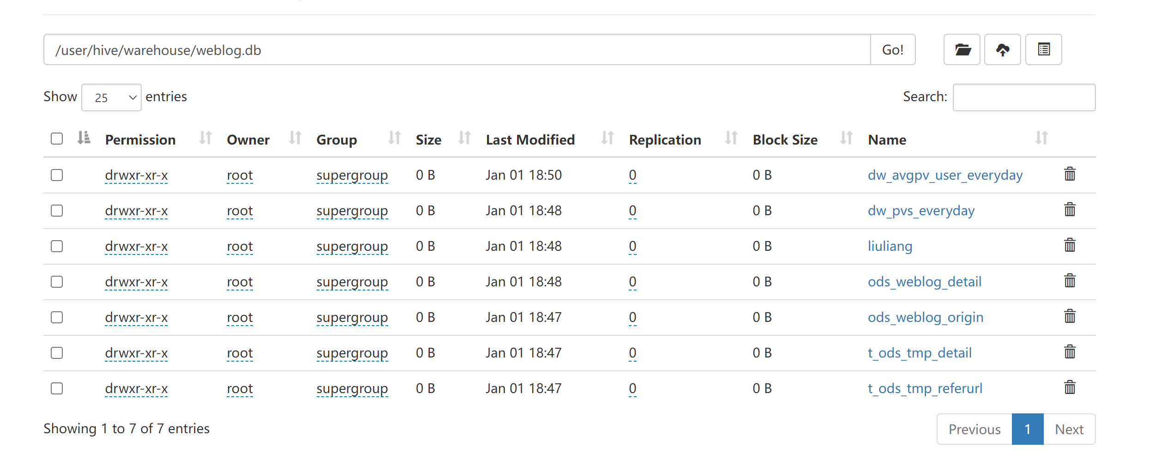Click the Next pagination button

coord(1069,429)
